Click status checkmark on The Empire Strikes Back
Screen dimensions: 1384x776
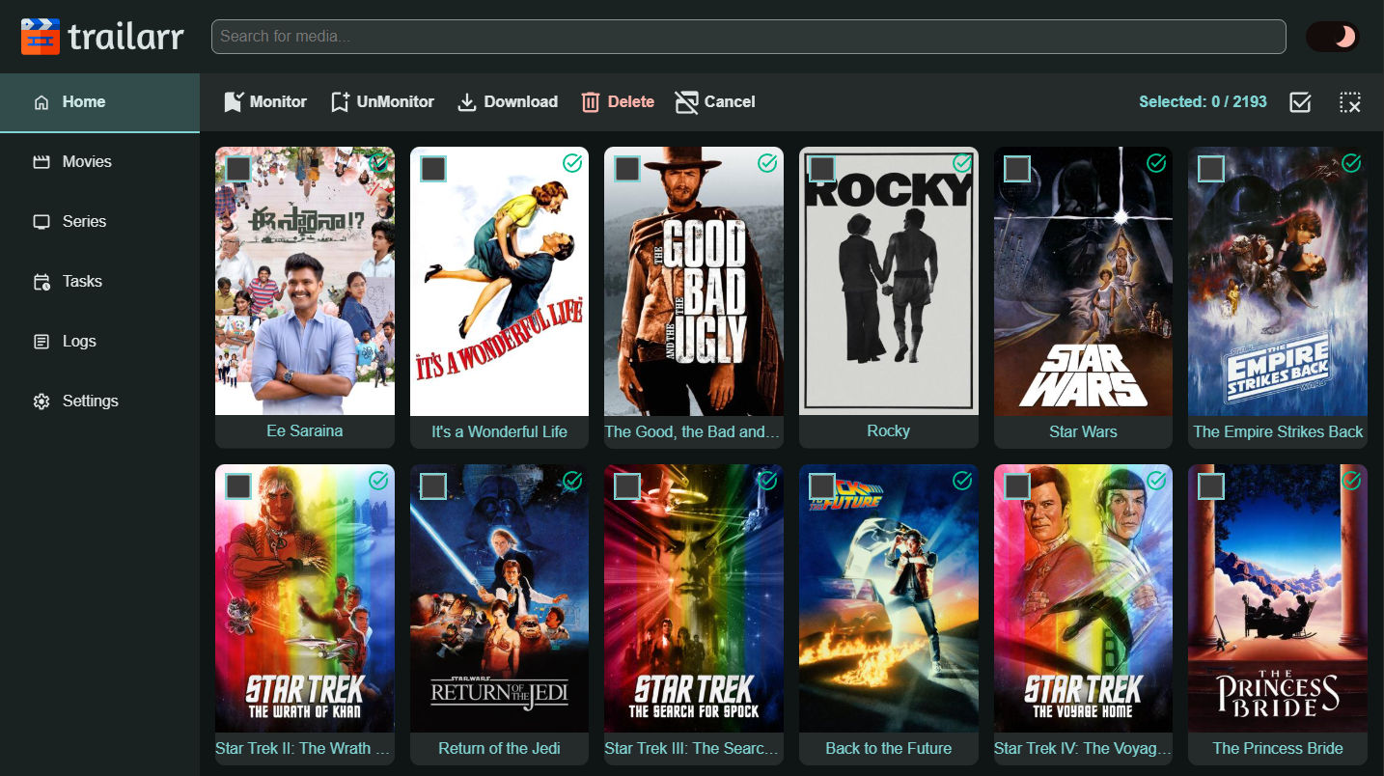tap(1351, 163)
